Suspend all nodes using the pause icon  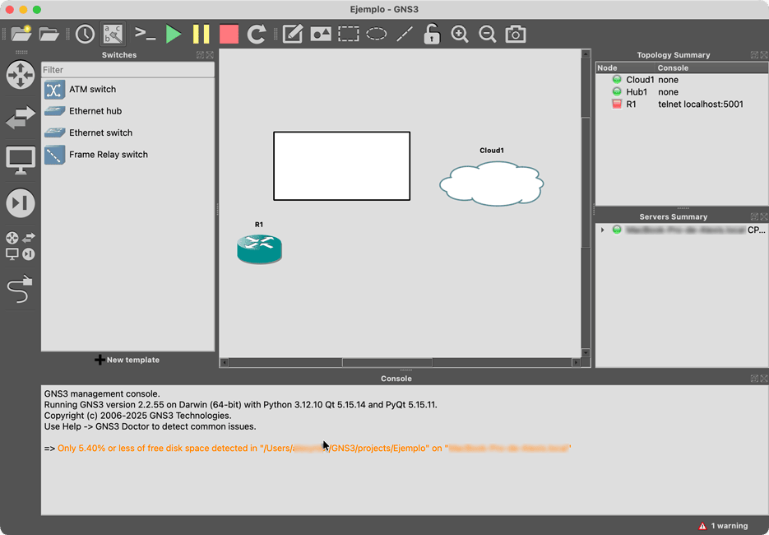point(201,34)
